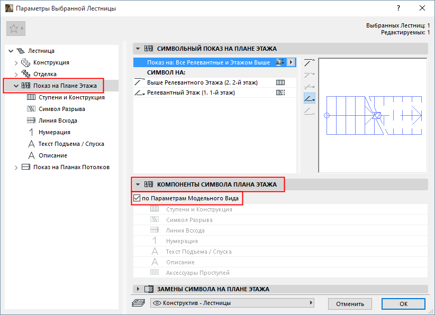Click the layer icon beside layer dropdown
Viewport: 435px width, 315px height.
pos(139,303)
